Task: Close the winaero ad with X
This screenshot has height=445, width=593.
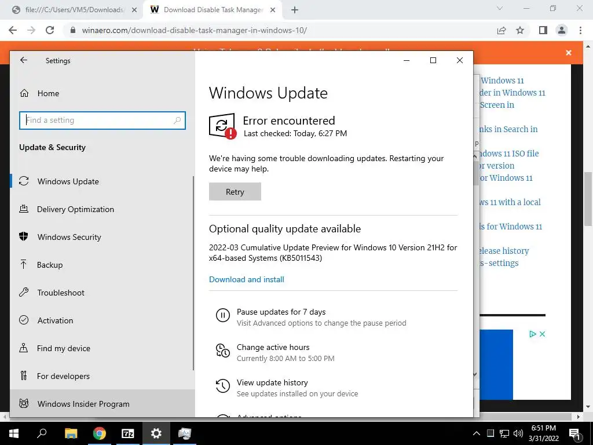Action: pyautogui.click(x=542, y=334)
